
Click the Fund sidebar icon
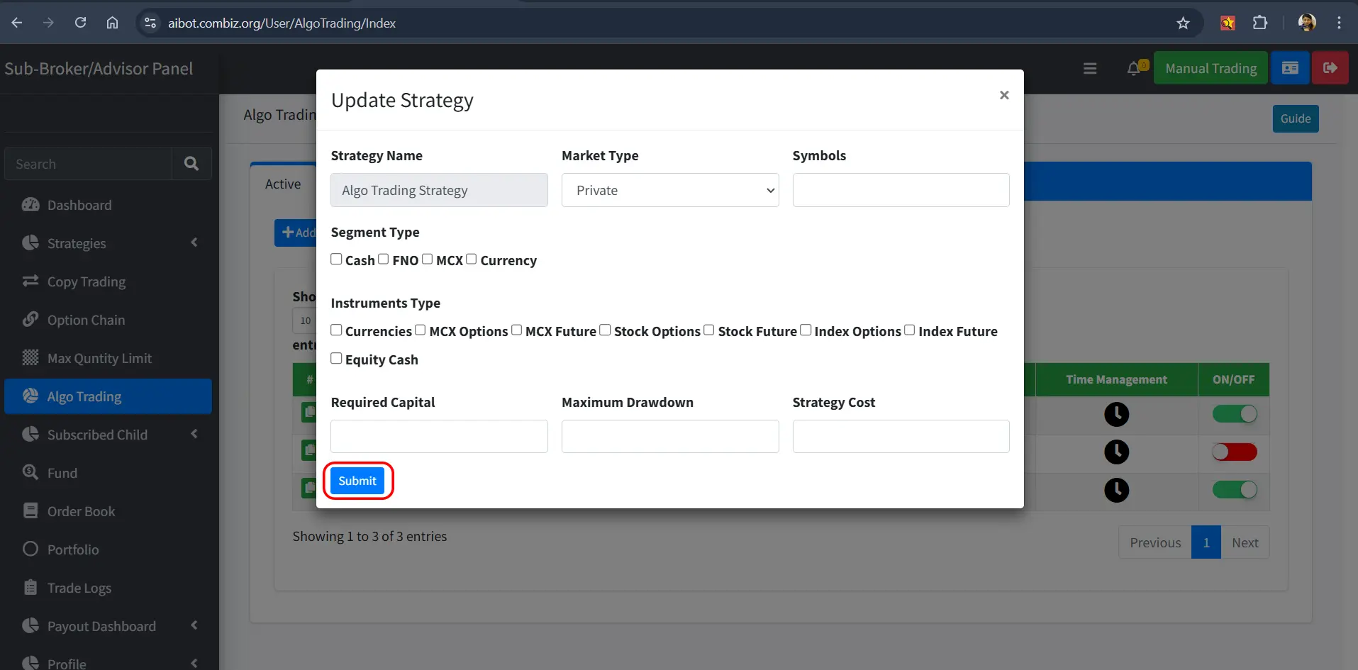(x=30, y=472)
